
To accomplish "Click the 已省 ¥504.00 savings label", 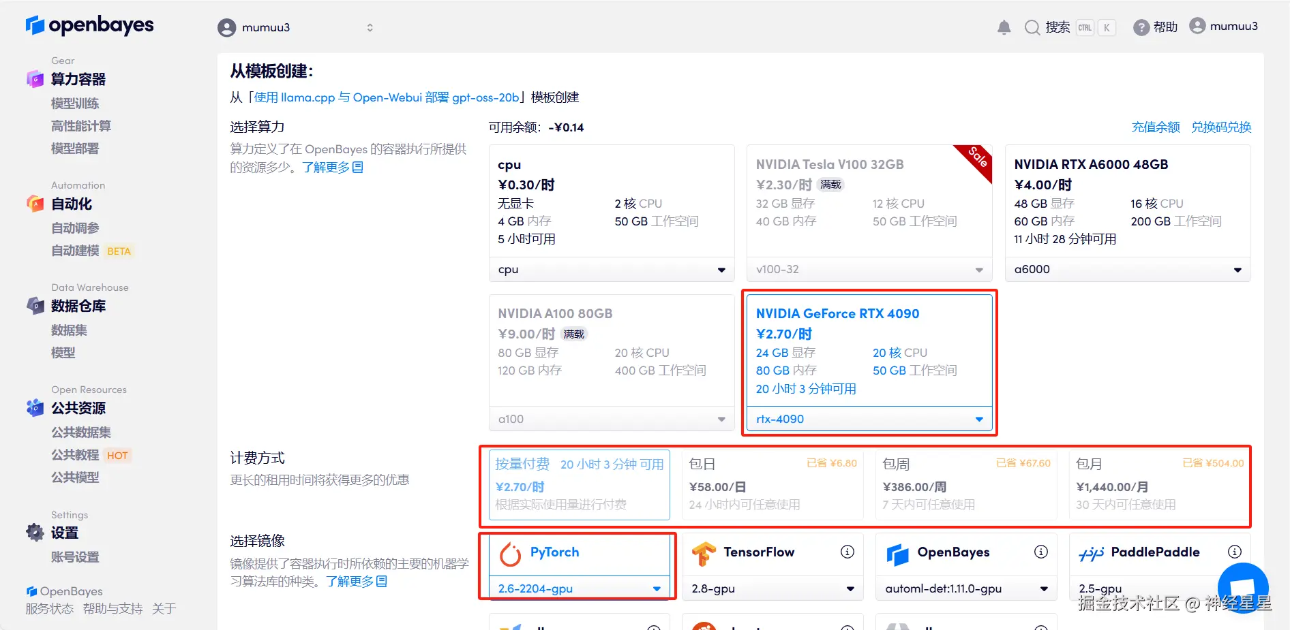I will tap(1213, 463).
